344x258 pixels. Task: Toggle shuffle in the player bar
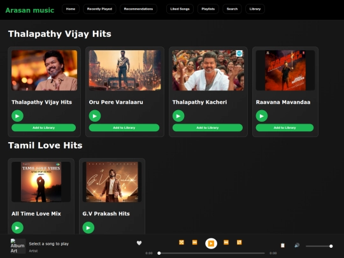pos(182,242)
